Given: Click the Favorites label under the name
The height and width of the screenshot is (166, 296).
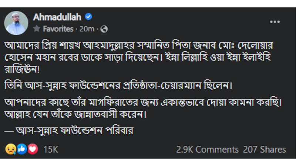Looking at the screenshot, I should pyautogui.click(x=58, y=28).
